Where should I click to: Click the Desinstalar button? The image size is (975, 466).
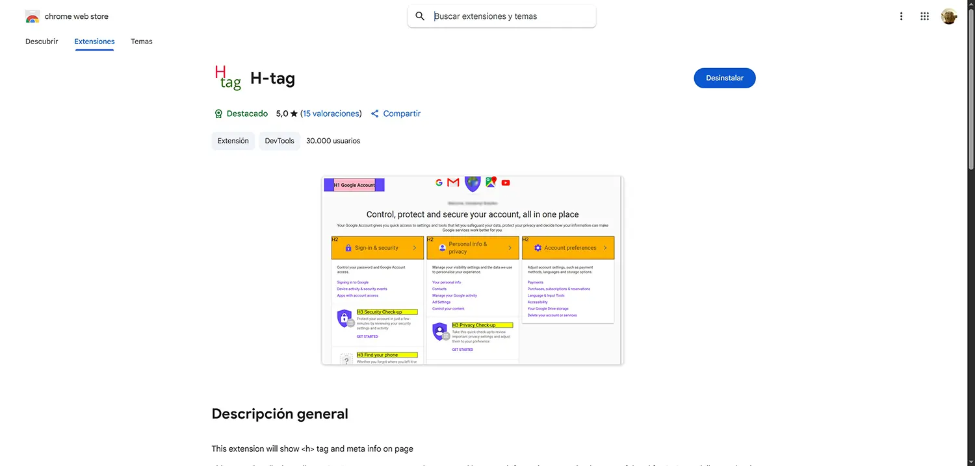click(724, 77)
